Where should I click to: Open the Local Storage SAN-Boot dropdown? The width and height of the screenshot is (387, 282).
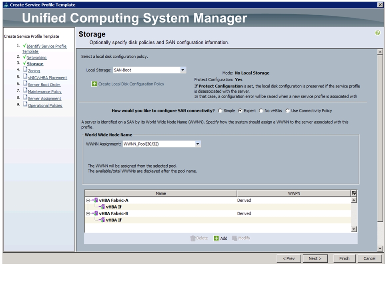click(182, 70)
